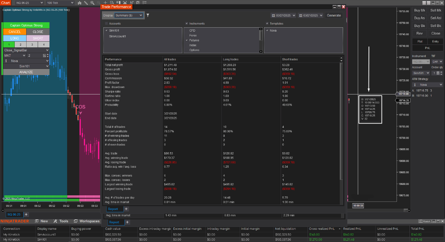
Task: Select the green preset 1 button
Action: click(9, 45)
